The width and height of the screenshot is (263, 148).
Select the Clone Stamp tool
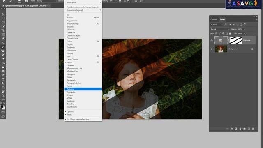(3, 51)
